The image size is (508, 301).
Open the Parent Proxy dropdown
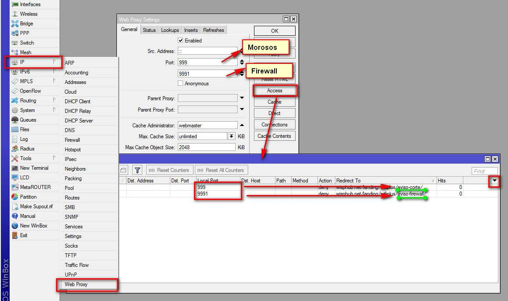coord(242,98)
